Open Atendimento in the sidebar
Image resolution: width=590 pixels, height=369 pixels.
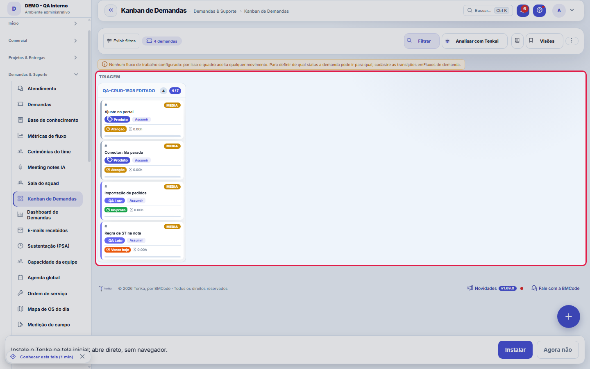click(x=47, y=89)
